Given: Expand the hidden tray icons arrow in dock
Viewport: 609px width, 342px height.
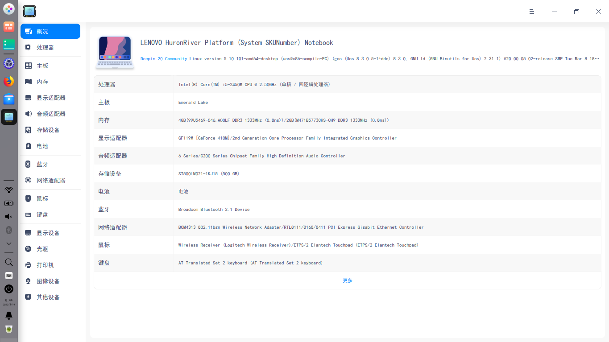Looking at the screenshot, I should (9, 243).
